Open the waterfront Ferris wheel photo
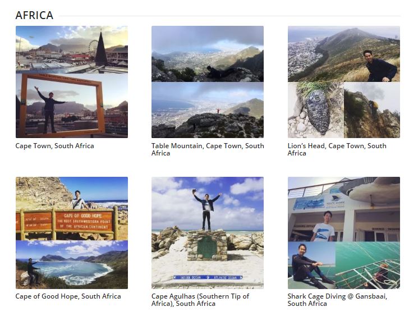 (x=72, y=49)
